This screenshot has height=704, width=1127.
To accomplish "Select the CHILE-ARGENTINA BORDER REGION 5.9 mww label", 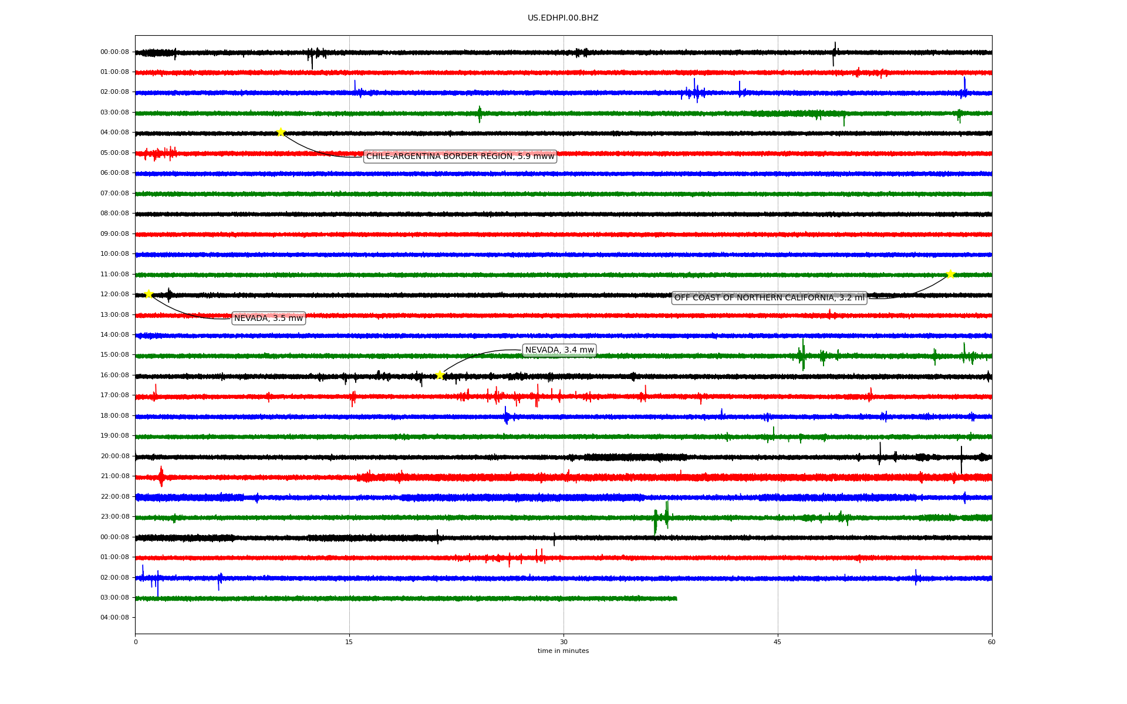I will [x=460, y=156].
